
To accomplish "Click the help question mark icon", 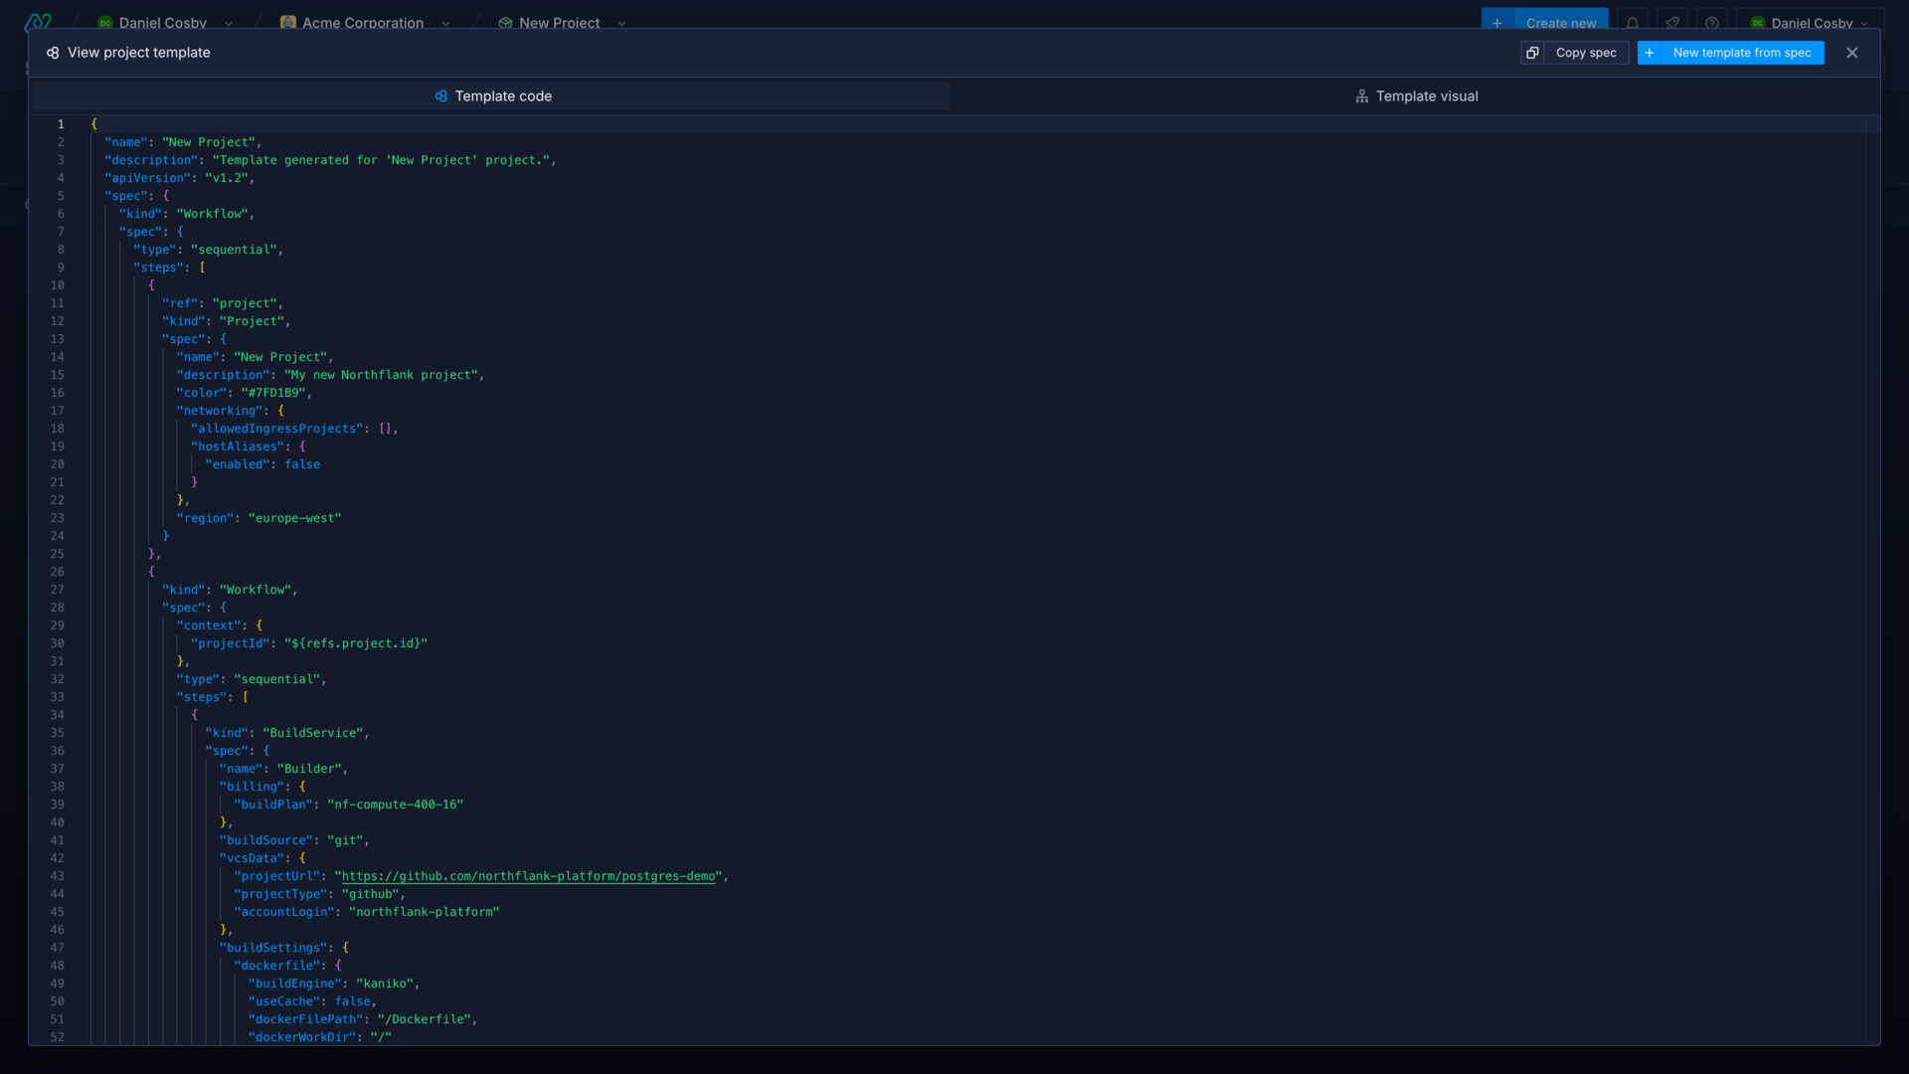I will click(1715, 22).
